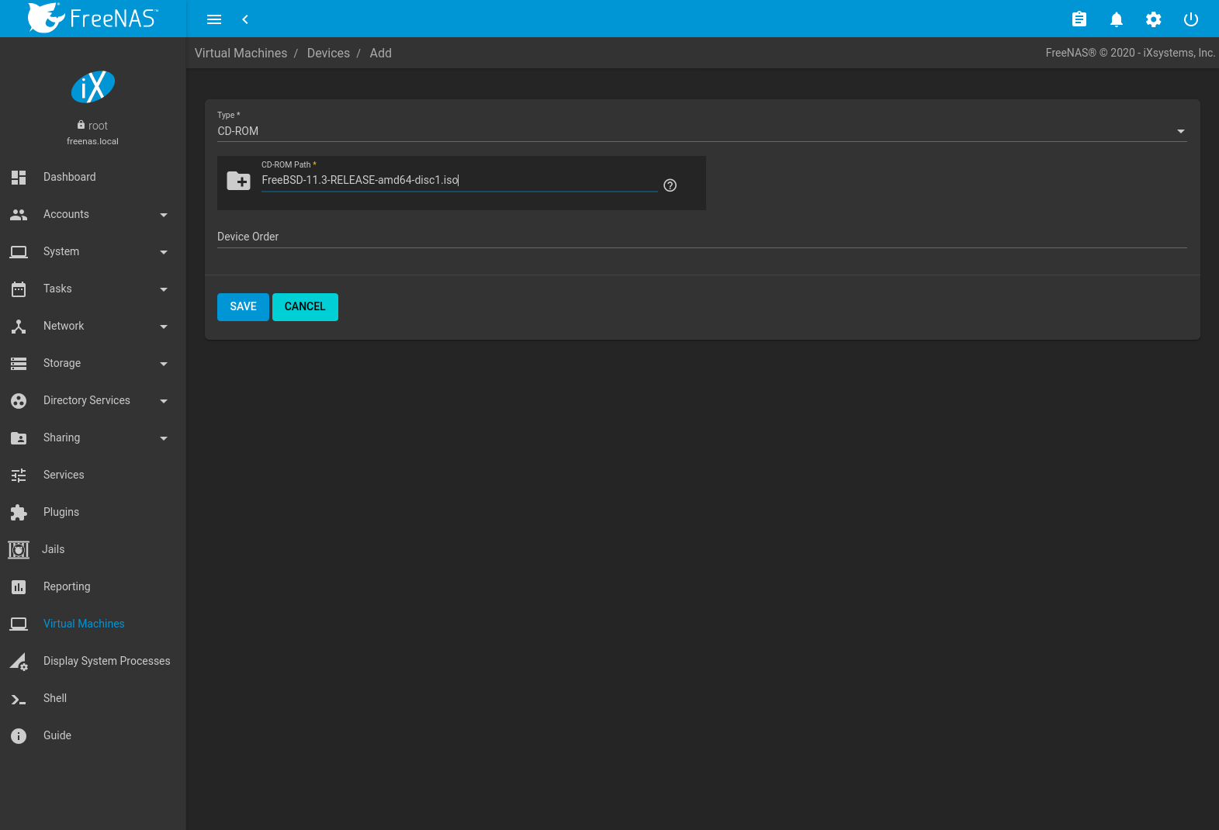Open the task manager clipboard icon

[x=1079, y=19]
